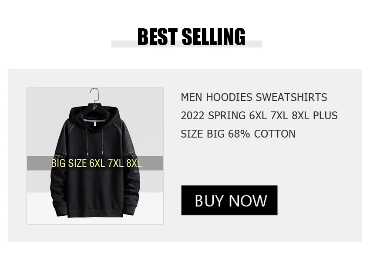
Task: Open the black hoodie product thumbnail
Action: 95,156
